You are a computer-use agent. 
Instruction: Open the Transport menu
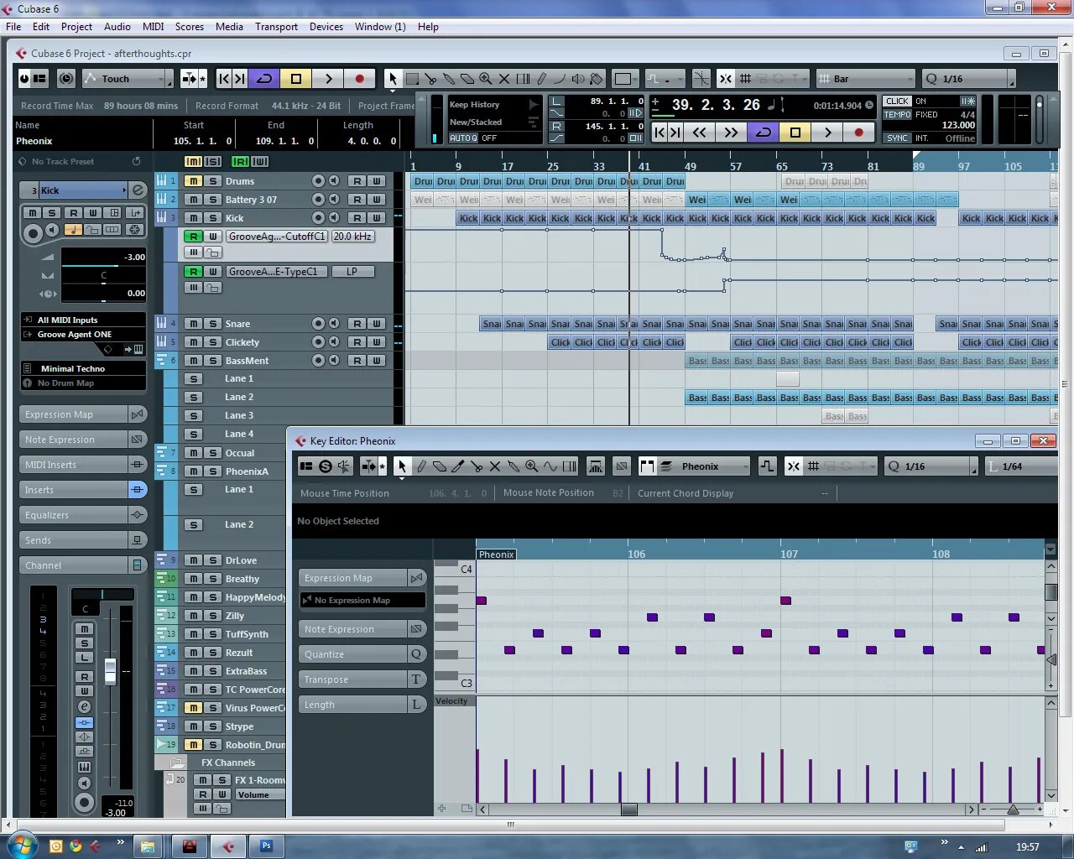(x=277, y=27)
